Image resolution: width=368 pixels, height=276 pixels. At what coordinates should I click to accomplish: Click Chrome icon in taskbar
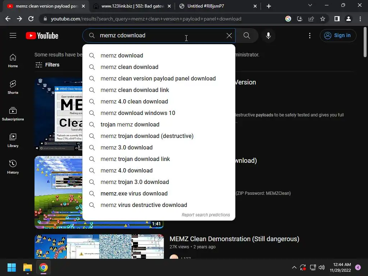43,267
